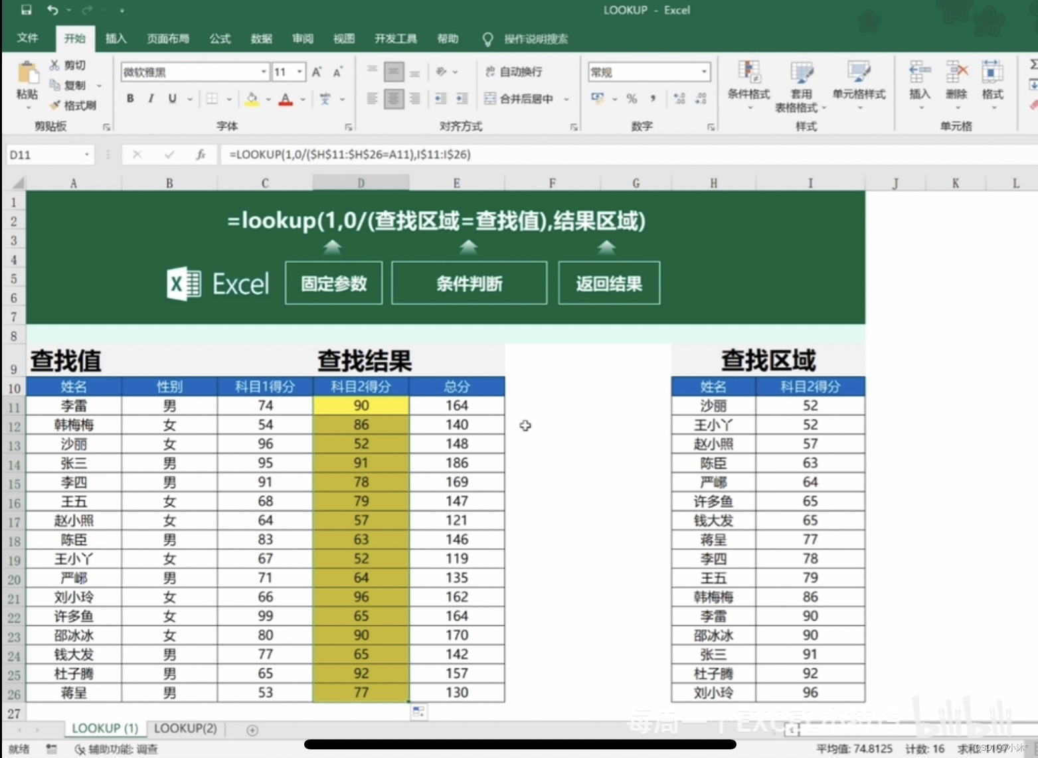Click the 固定参数 button
The height and width of the screenshot is (758, 1038).
click(333, 283)
